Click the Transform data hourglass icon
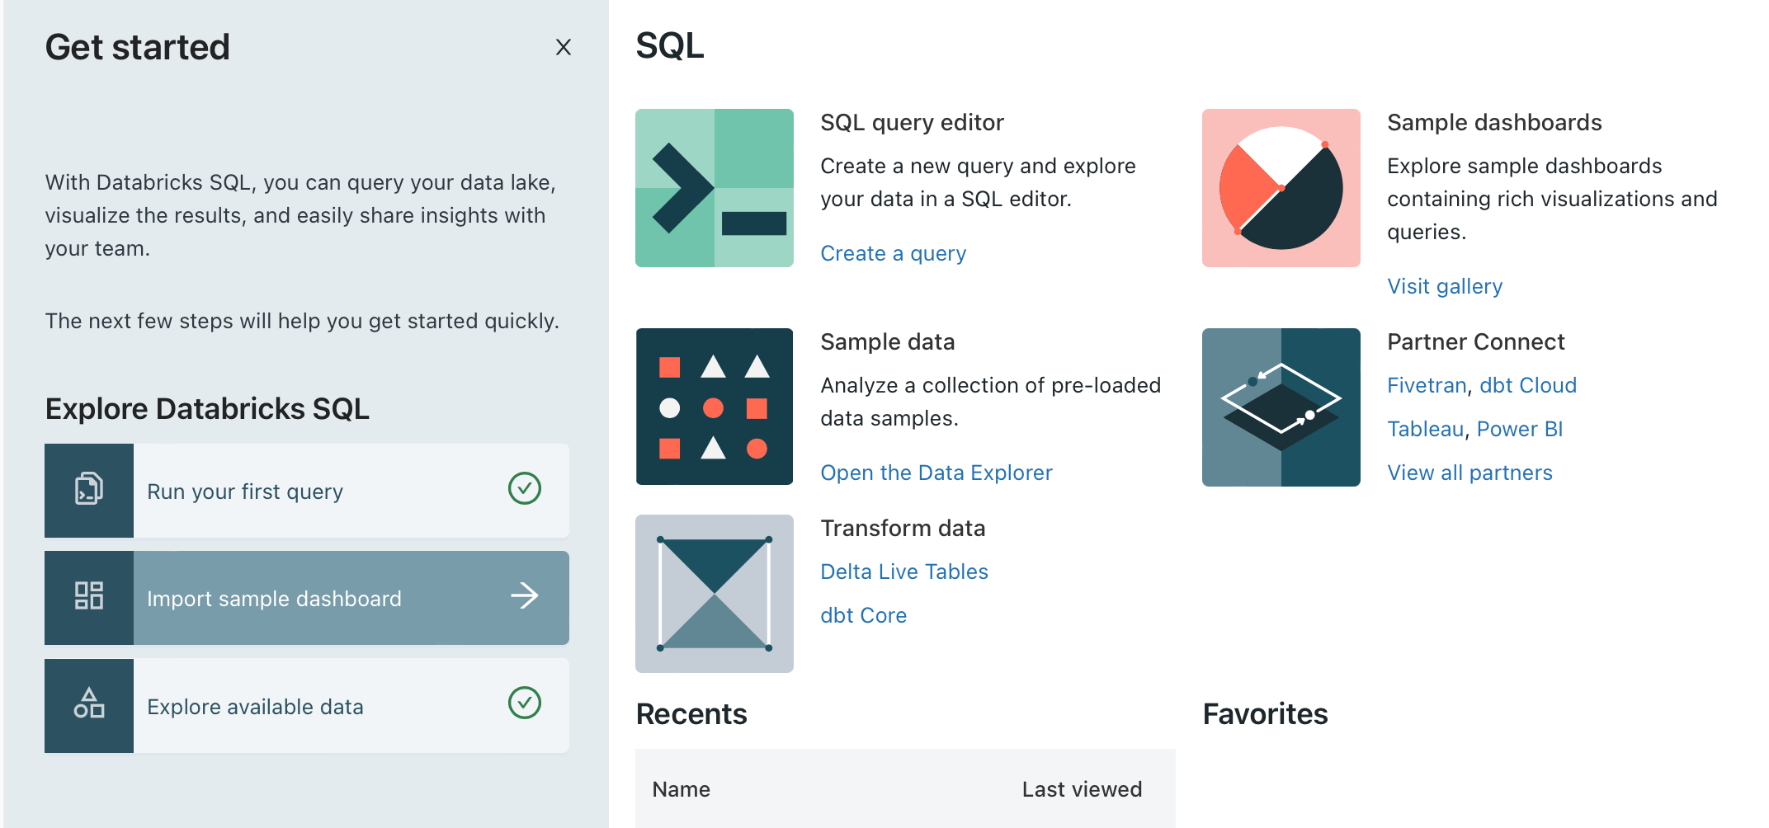1769x828 pixels. [x=714, y=594]
